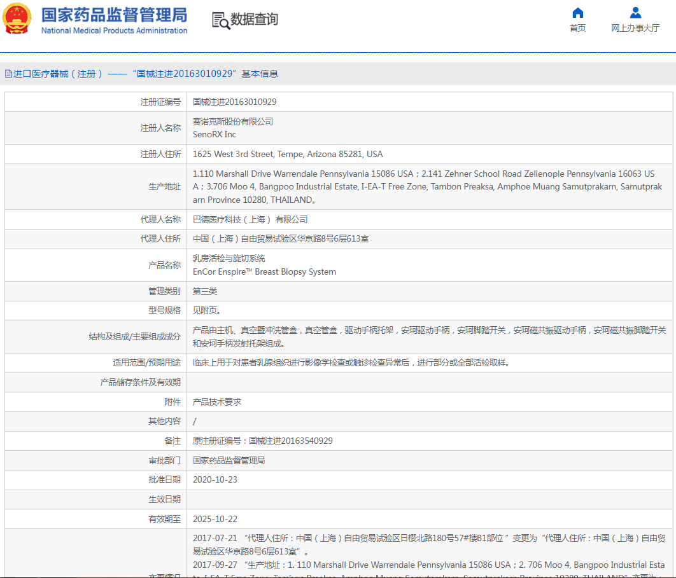This screenshot has height=578, width=676.
Task: Select EnCor Enspire Breast Biopsy System text
Action: tap(264, 272)
